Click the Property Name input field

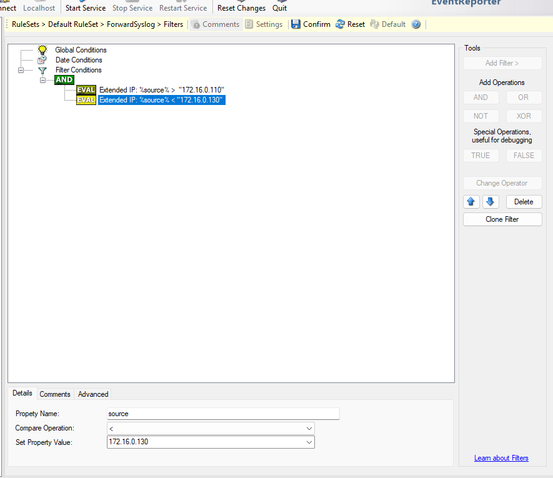tap(223, 414)
